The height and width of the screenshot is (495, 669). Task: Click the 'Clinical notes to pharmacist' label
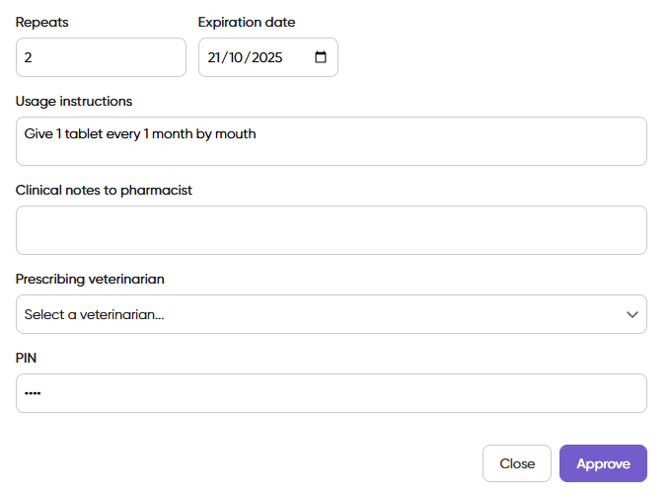pos(104,190)
